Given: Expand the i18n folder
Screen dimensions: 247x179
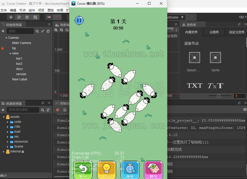Looking at the screenshot, I should point(8,127).
